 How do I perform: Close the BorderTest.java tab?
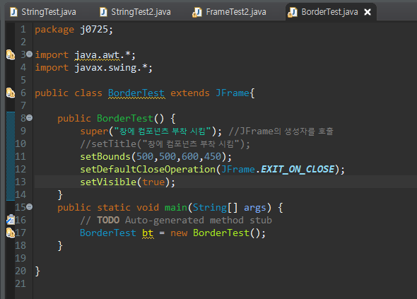pos(368,12)
